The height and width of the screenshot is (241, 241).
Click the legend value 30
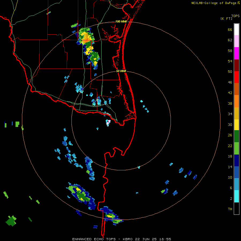(x=230, y=125)
